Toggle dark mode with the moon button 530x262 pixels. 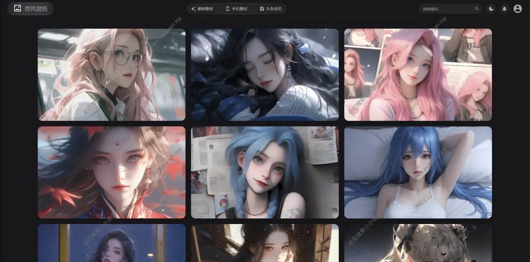click(491, 9)
